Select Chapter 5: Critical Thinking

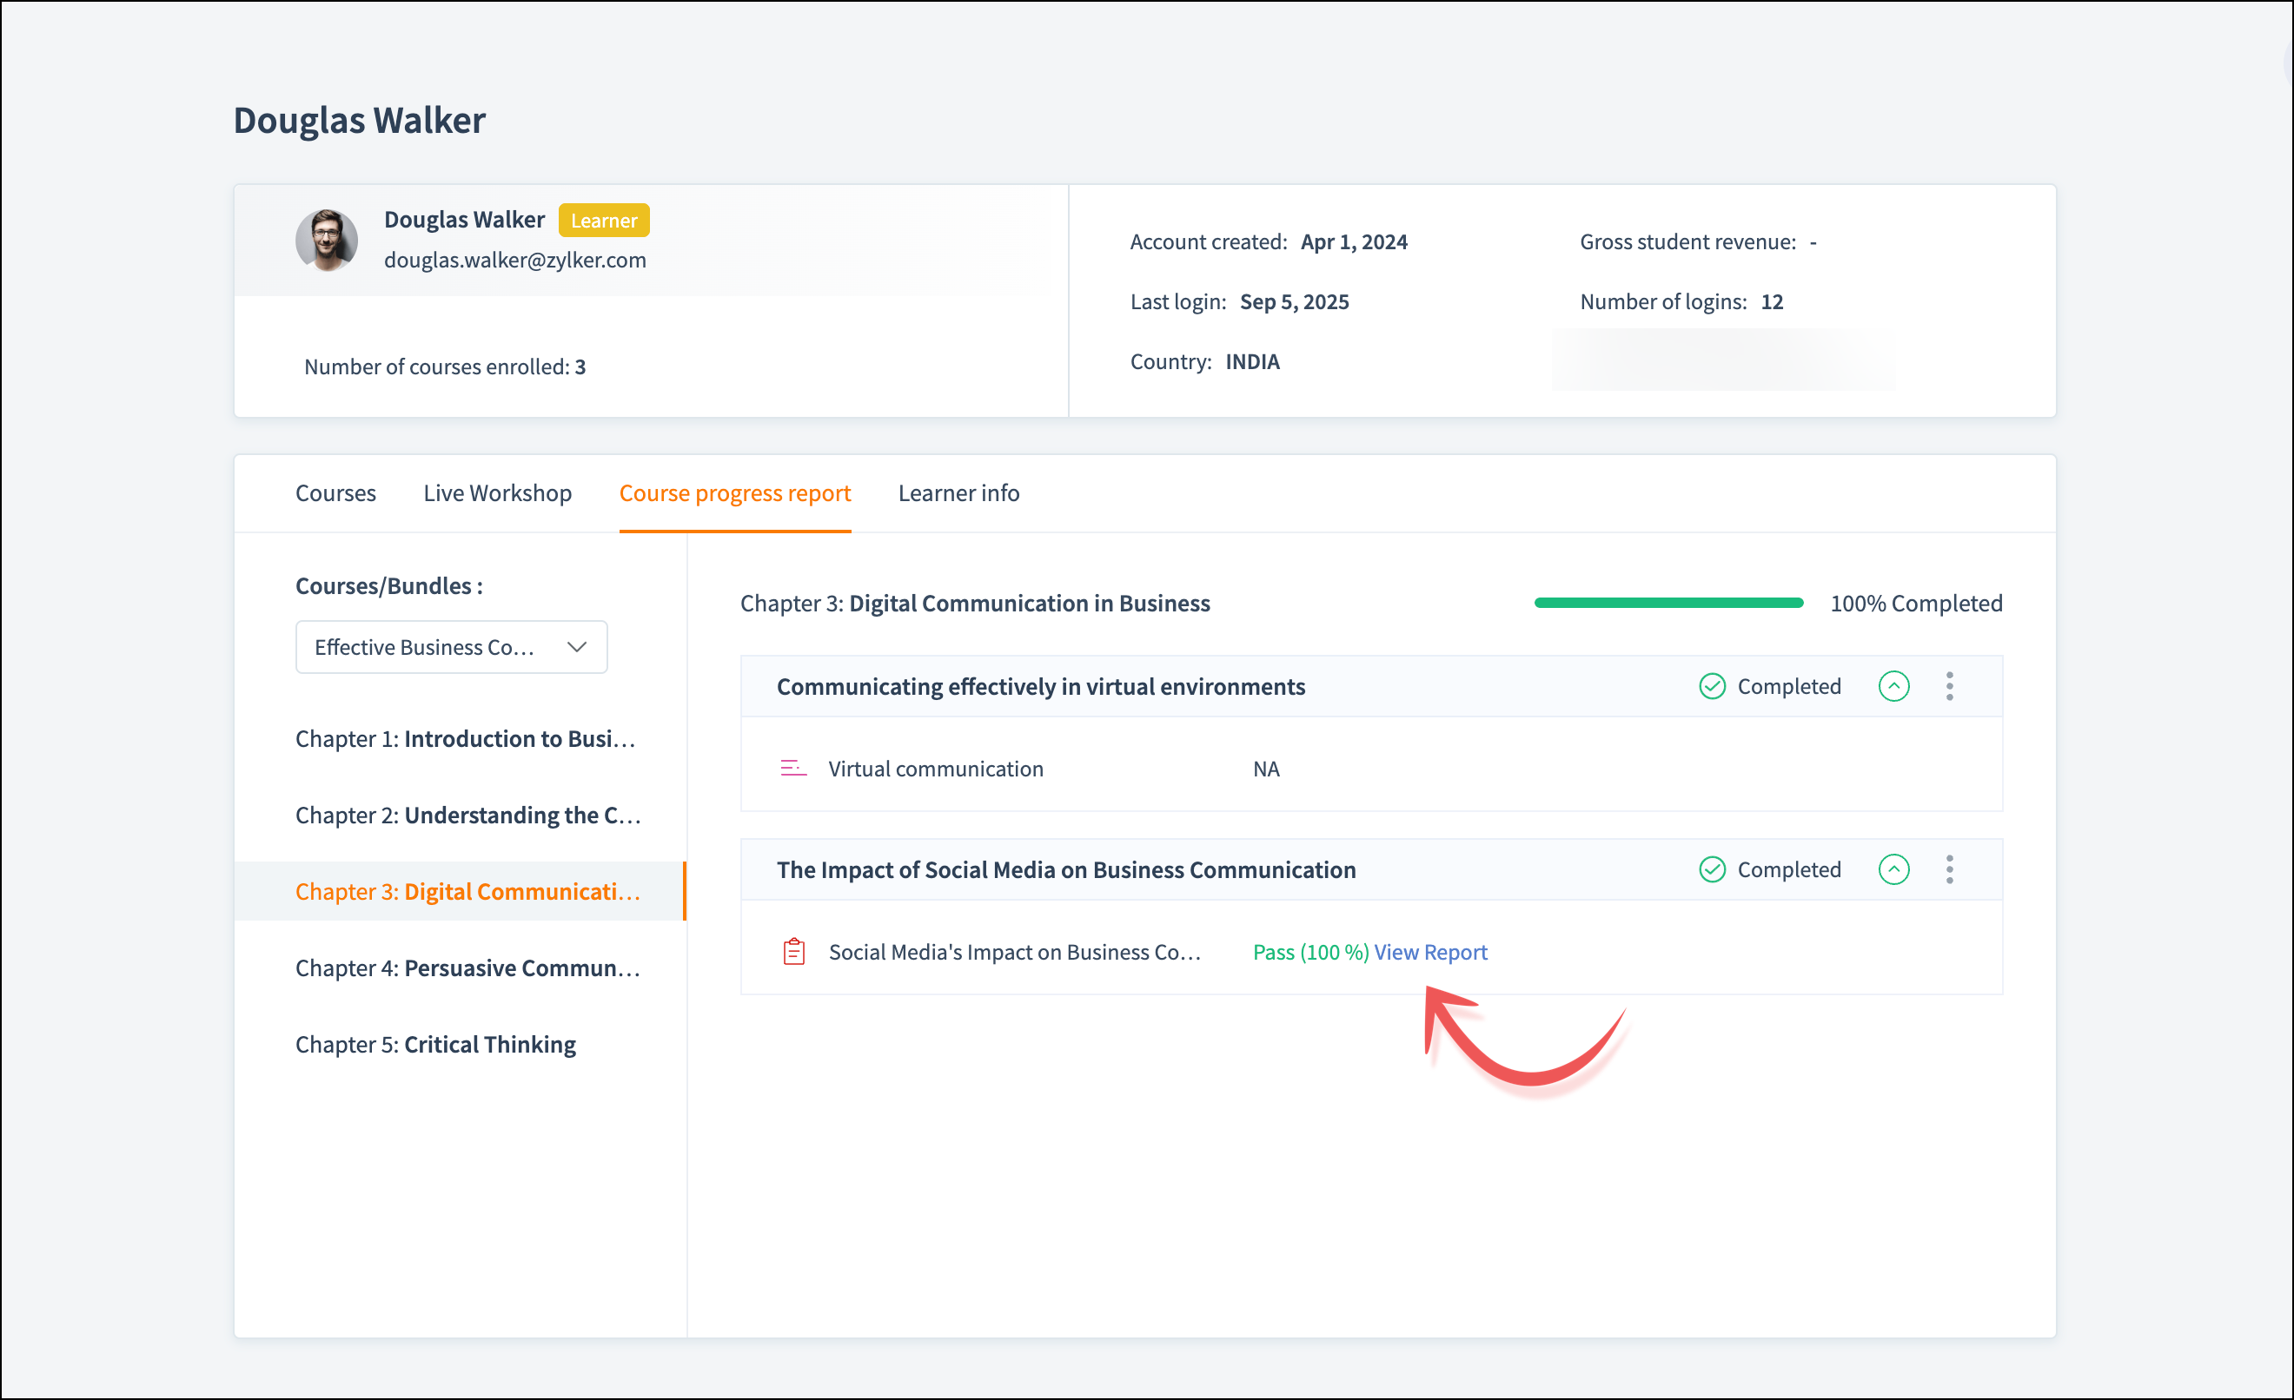point(435,1045)
